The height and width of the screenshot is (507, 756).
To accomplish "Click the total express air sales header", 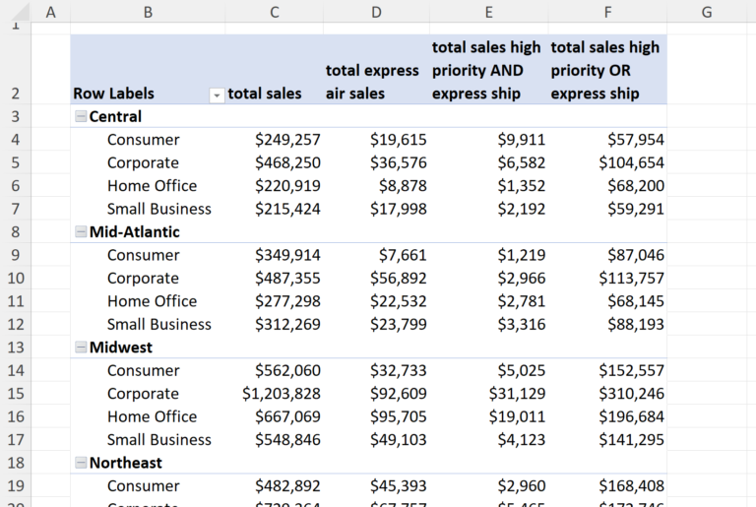I will point(375,82).
